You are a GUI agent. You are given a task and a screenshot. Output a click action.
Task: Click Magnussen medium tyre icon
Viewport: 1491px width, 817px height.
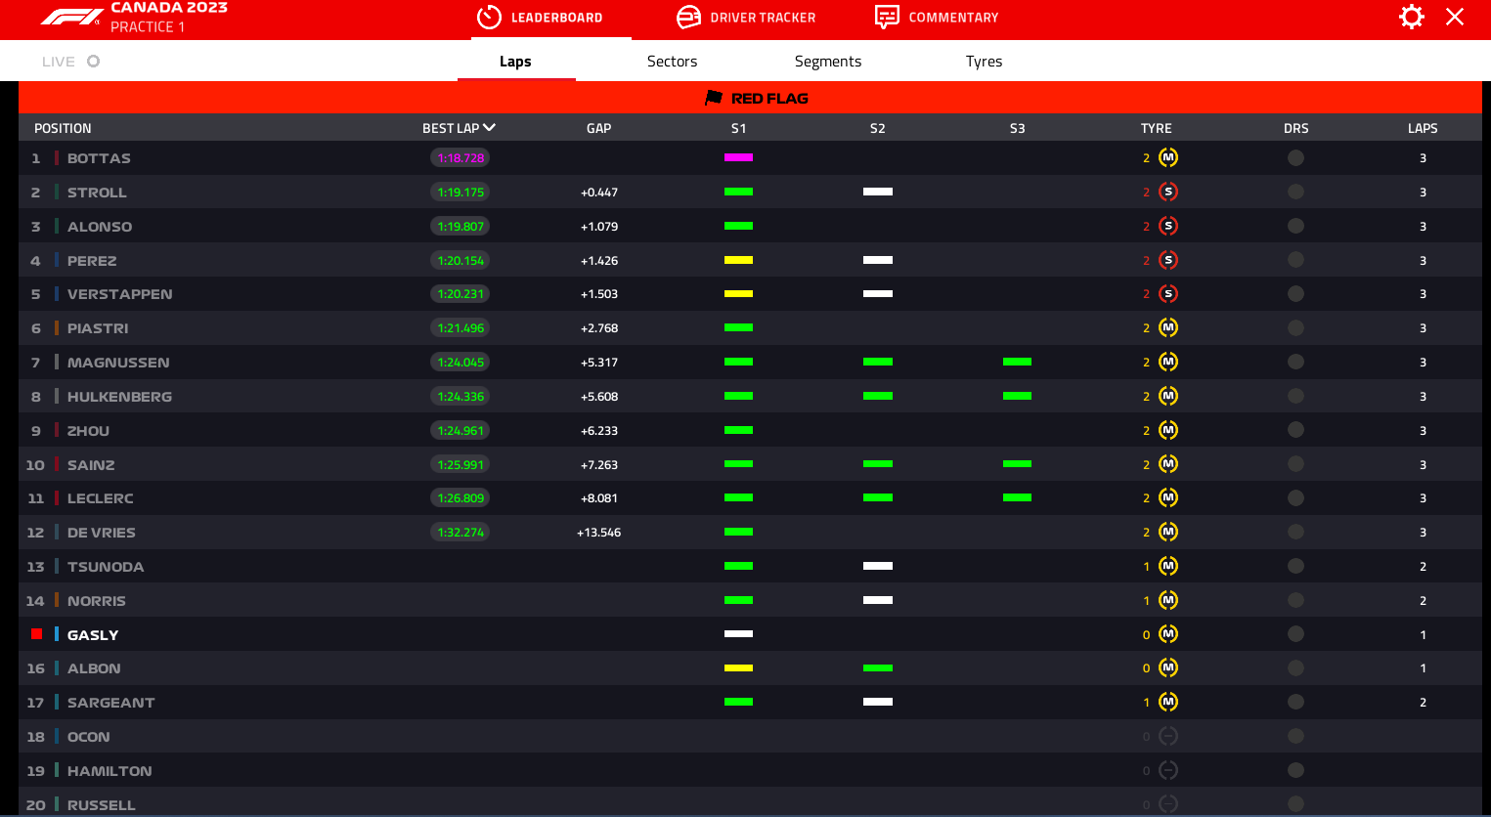(x=1168, y=362)
